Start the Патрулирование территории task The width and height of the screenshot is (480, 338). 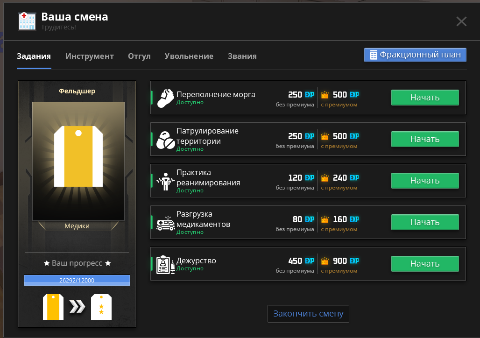425,139
